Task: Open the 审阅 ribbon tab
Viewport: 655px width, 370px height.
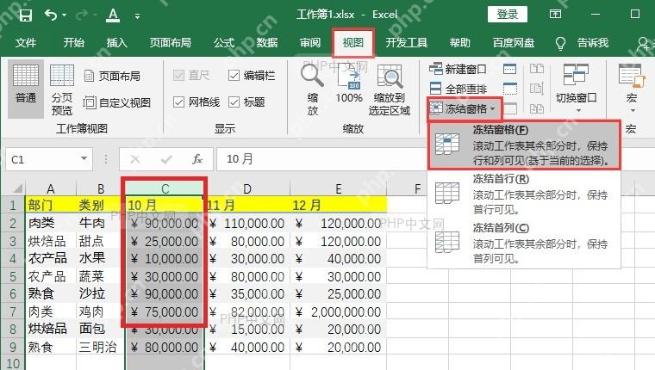Action: coord(310,42)
